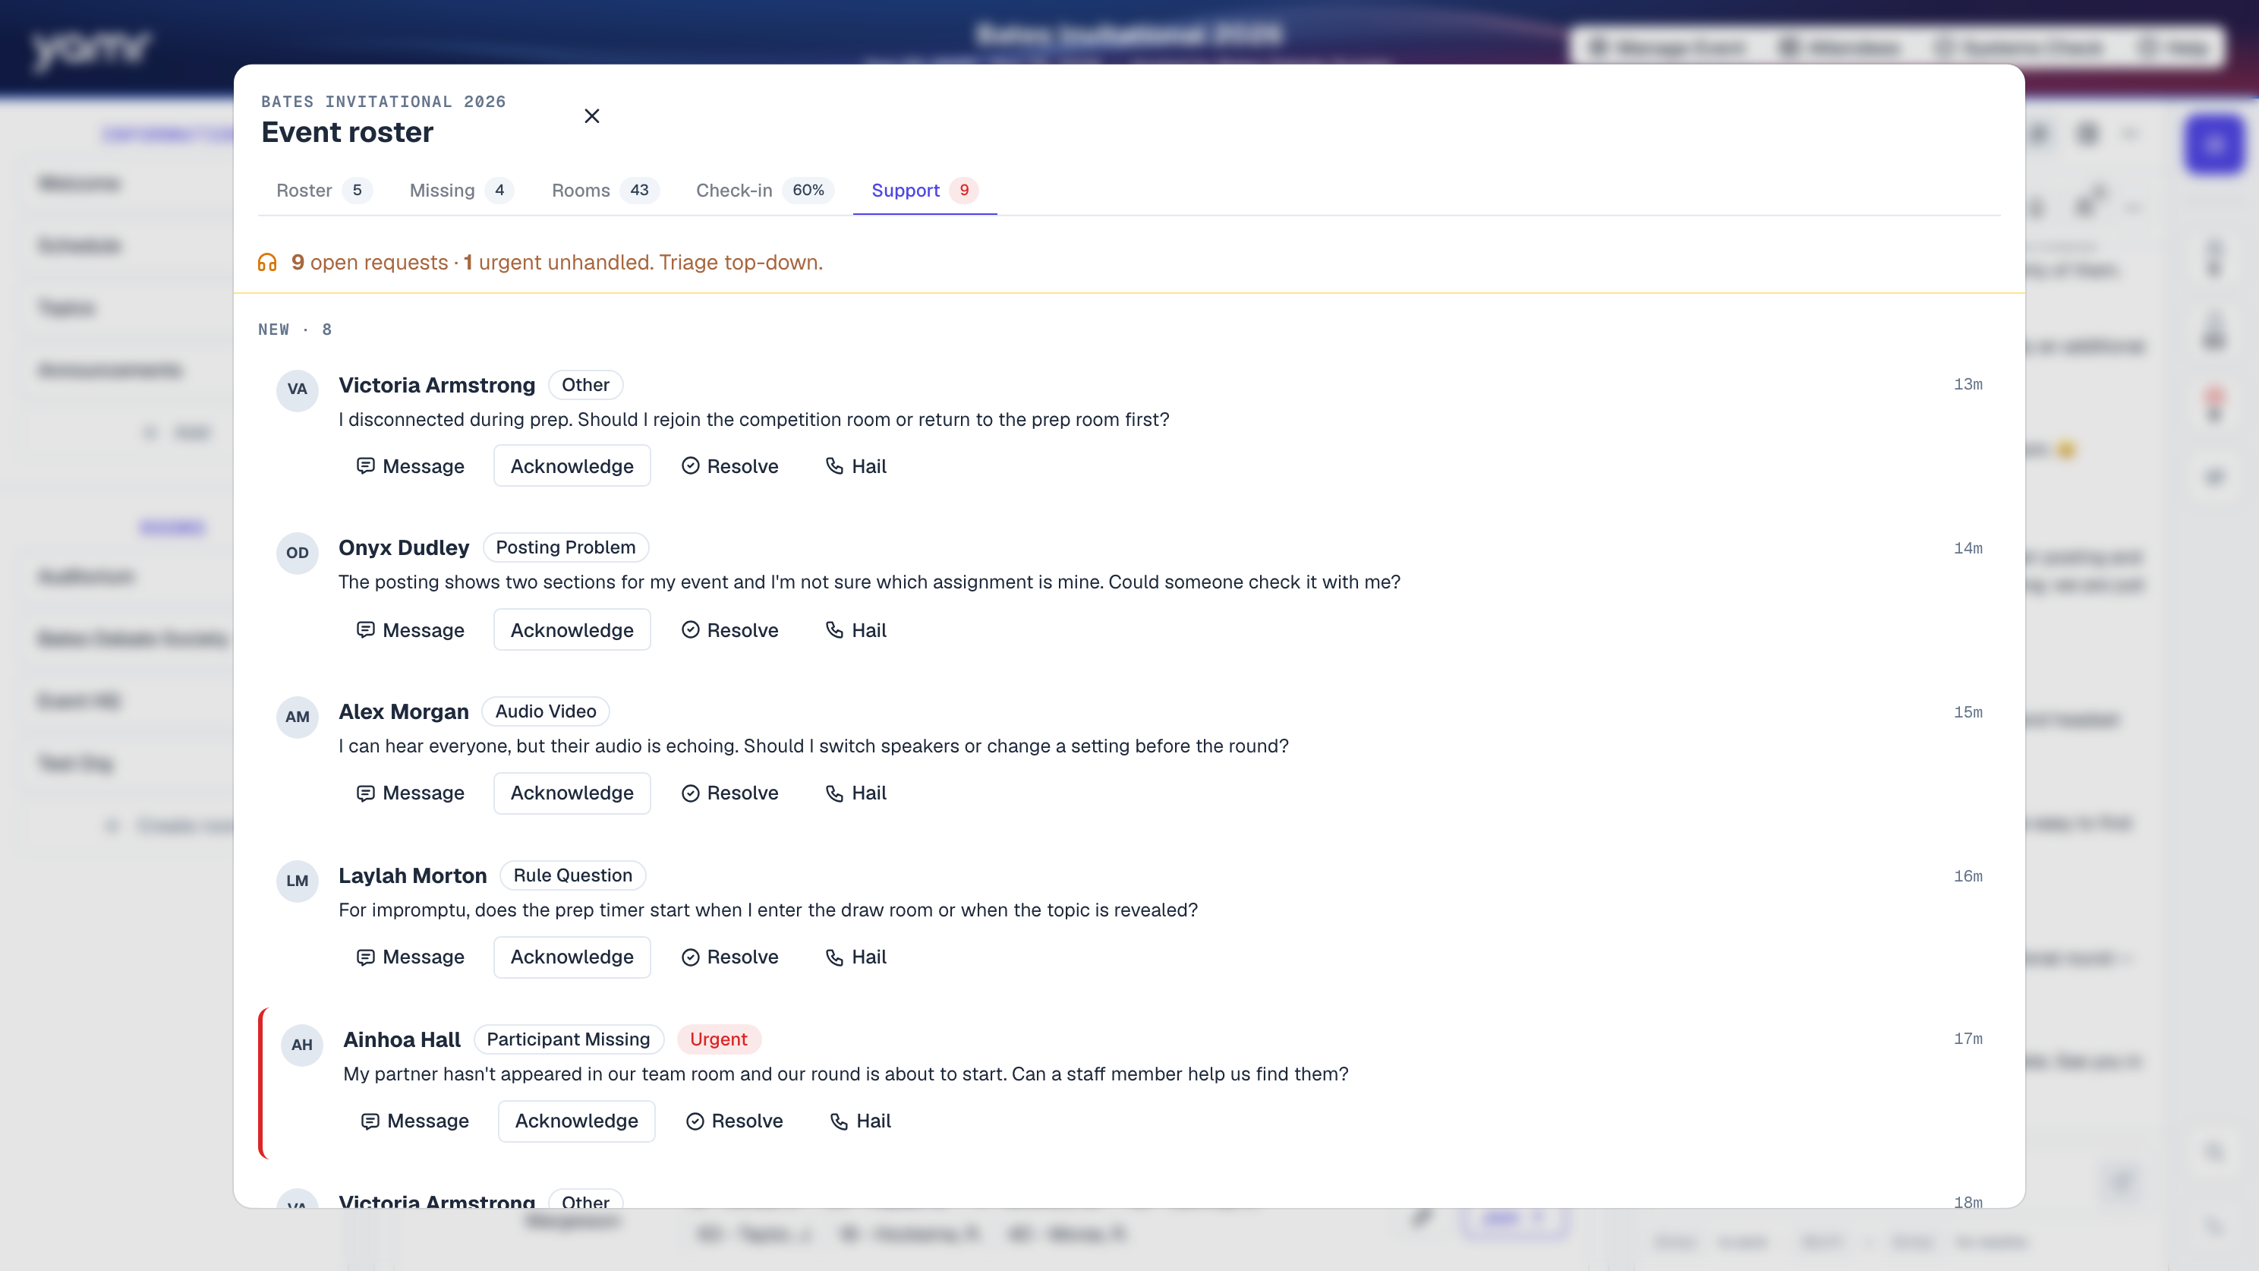Click Alex Morgan's AM avatar
This screenshot has width=2259, height=1271.
(298, 717)
